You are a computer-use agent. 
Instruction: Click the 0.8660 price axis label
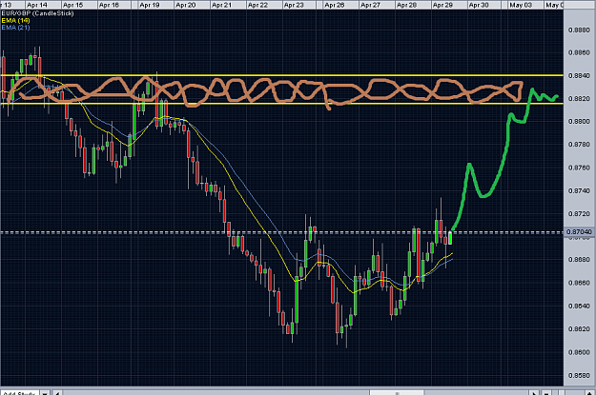(x=579, y=283)
